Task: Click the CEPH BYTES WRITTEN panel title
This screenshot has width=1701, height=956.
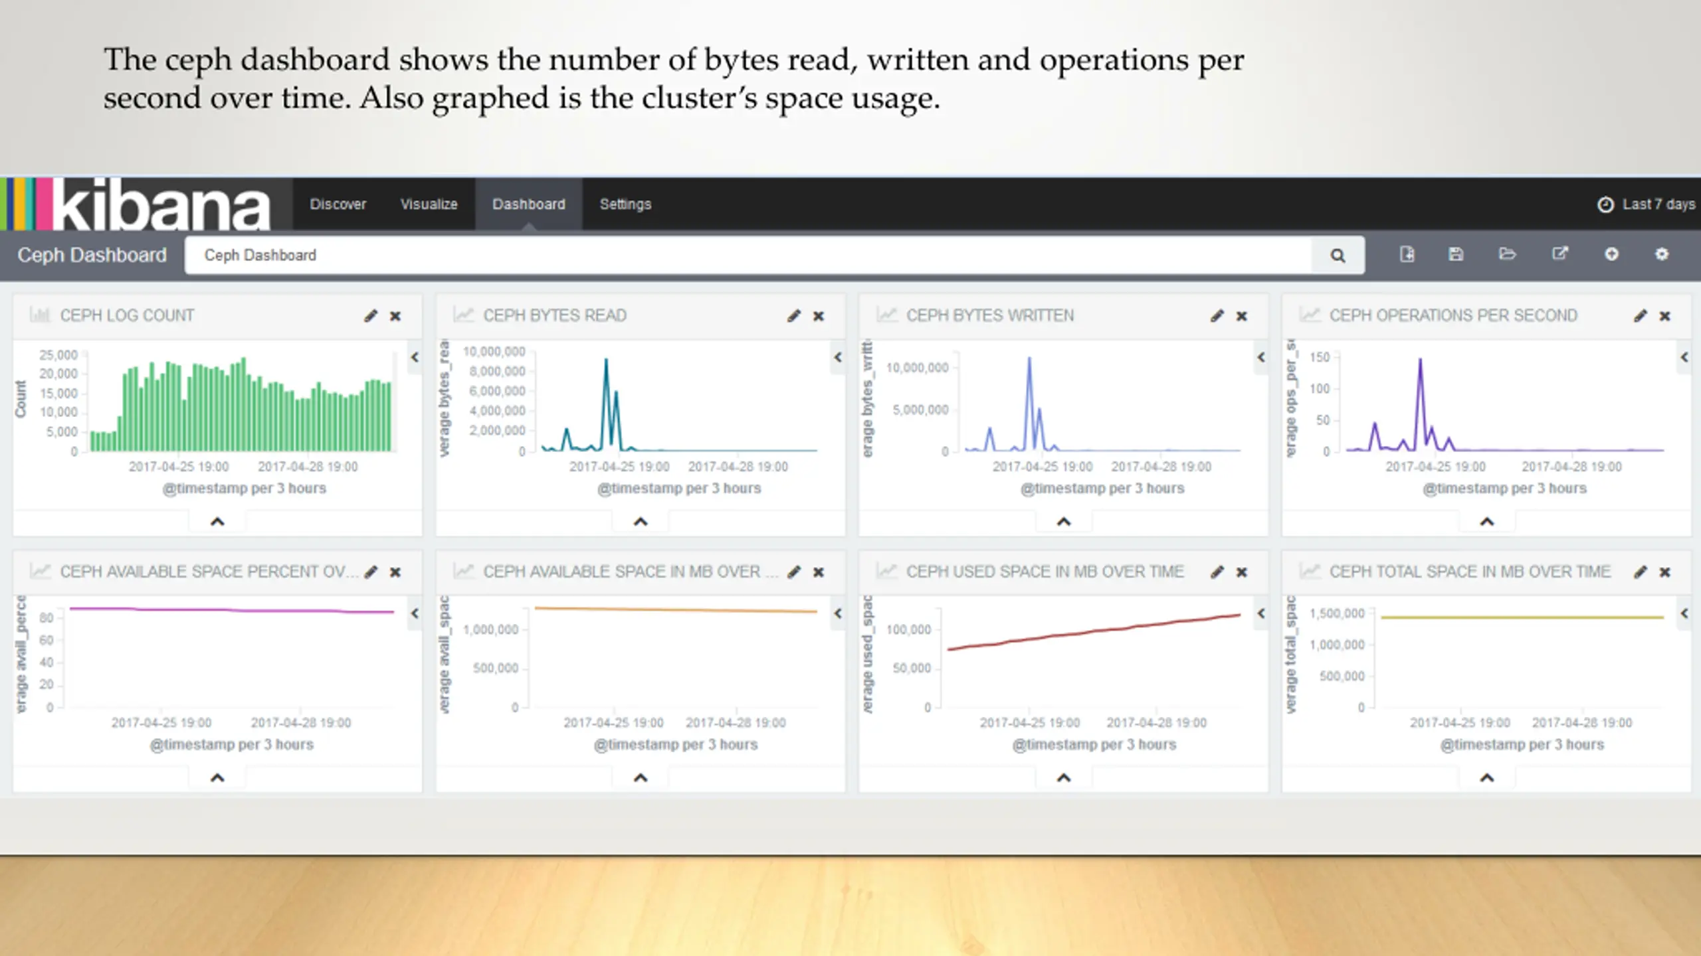Action: pyautogui.click(x=990, y=315)
